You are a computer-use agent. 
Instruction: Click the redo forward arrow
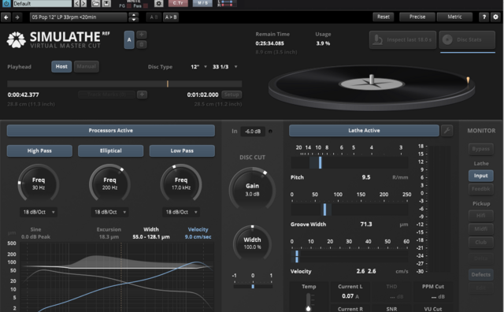17,17
